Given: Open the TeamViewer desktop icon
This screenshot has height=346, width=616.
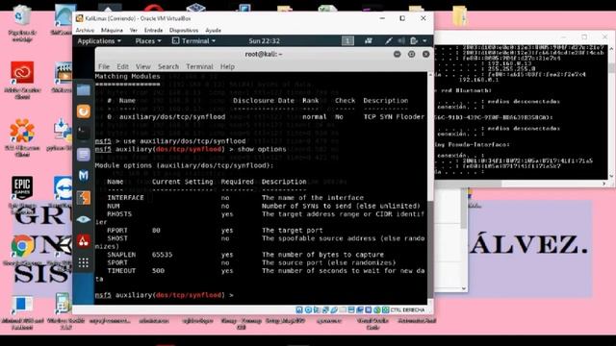Looking at the screenshot, I should click(64, 192).
